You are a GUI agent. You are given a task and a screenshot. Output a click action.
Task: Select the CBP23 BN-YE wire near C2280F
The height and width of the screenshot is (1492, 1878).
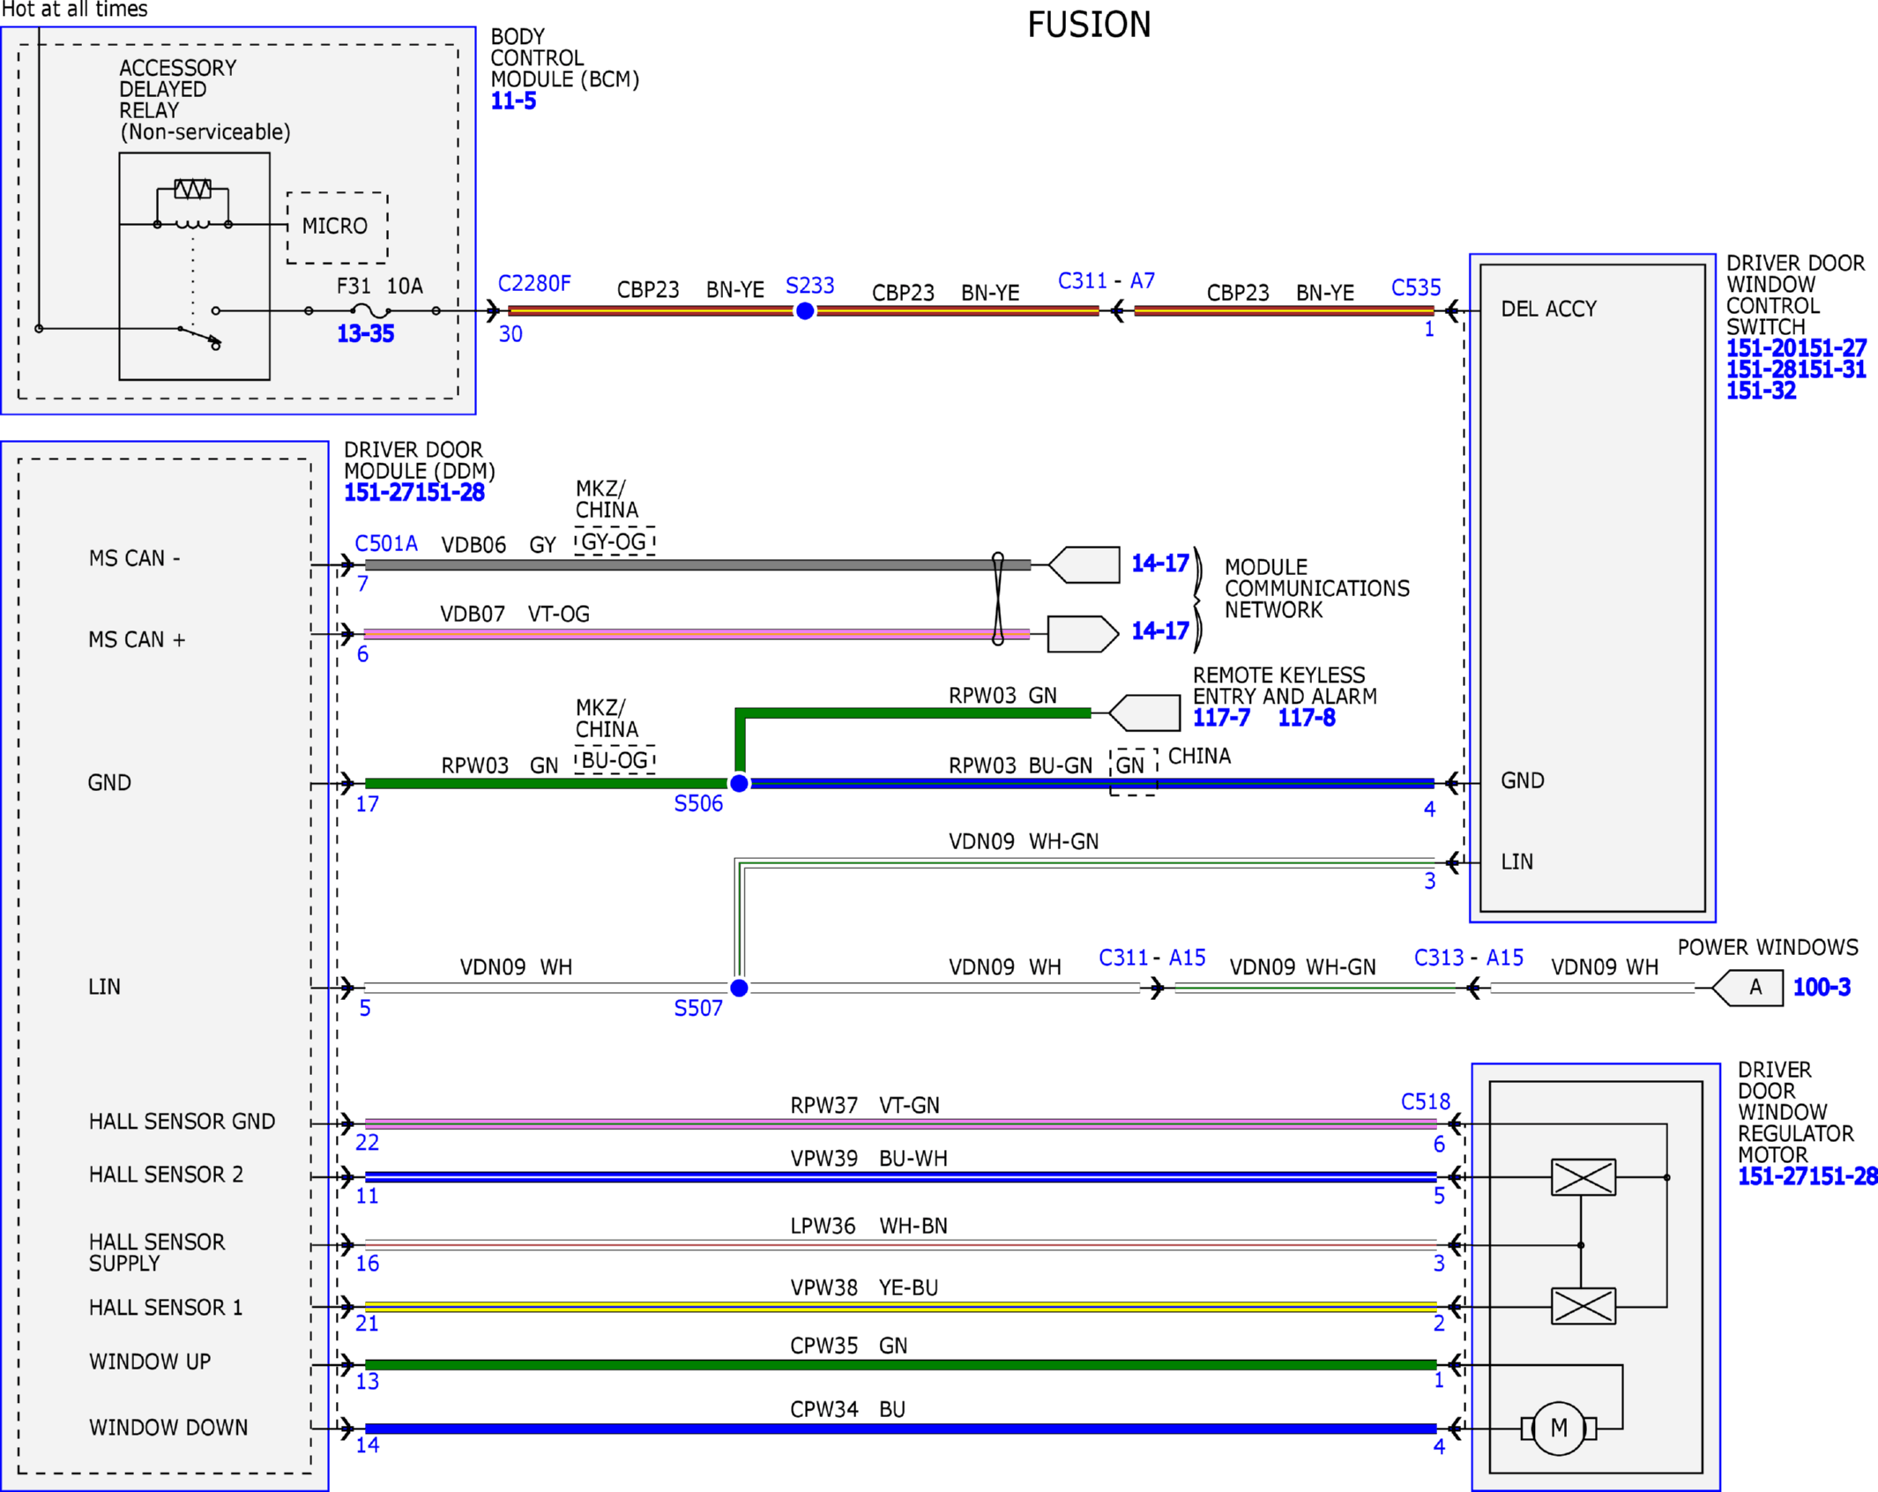pyautogui.click(x=651, y=311)
